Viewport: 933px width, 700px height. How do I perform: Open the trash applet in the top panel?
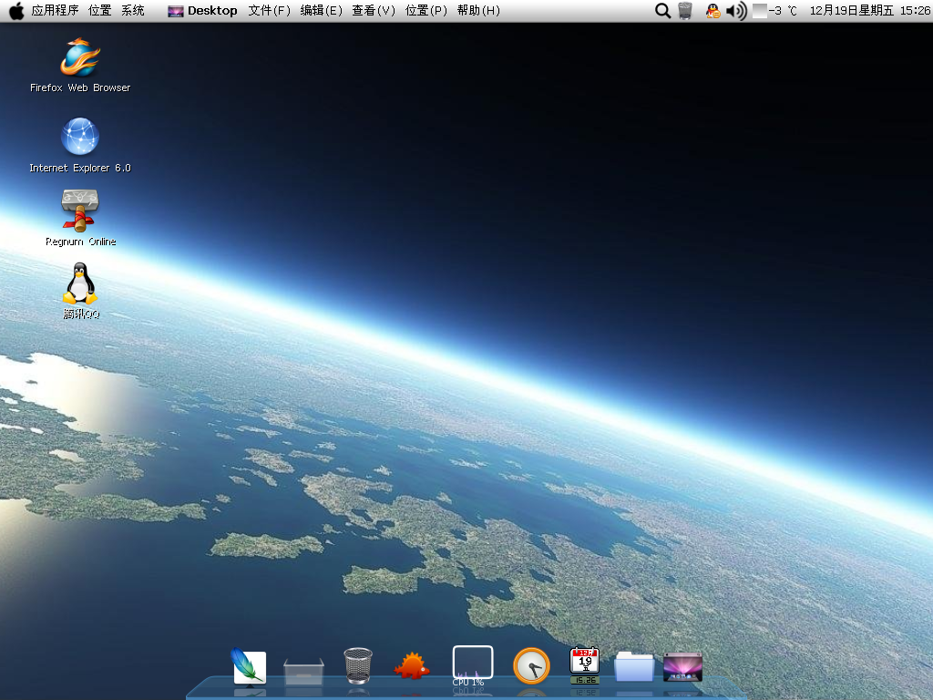click(x=685, y=11)
